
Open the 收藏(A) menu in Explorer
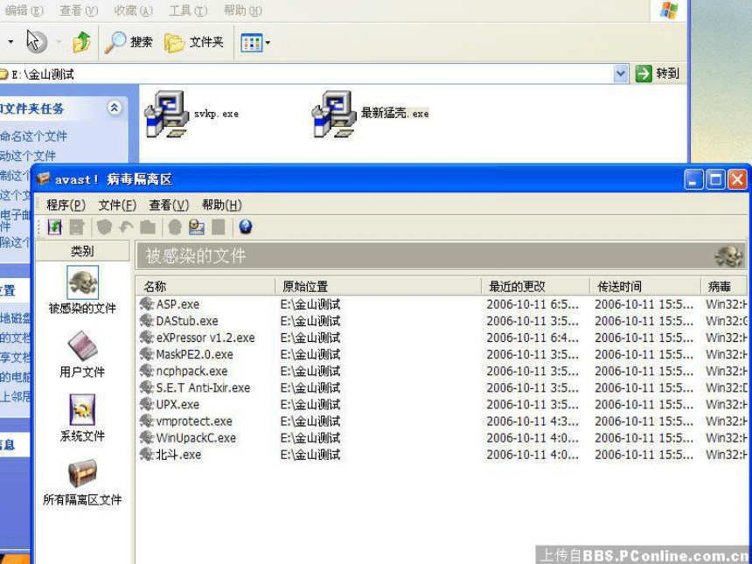point(133,10)
